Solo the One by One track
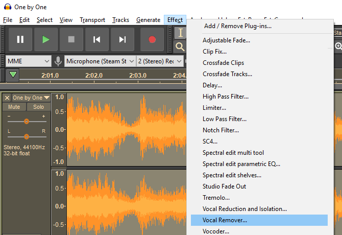 tap(38, 107)
